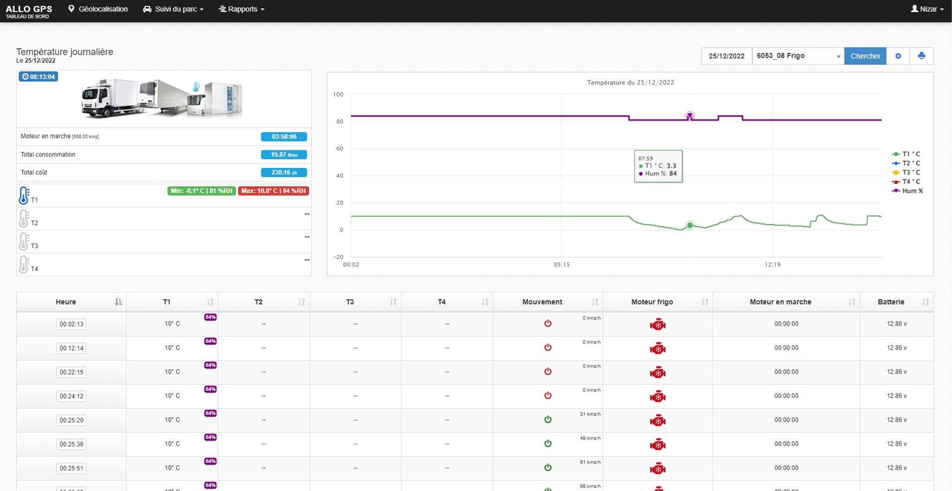Expand the Suivi du parc menu

click(173, 9)
